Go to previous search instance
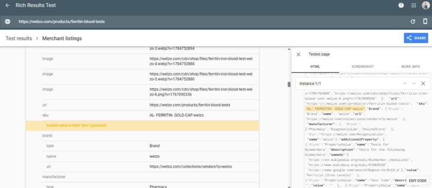 pos(405,83)
